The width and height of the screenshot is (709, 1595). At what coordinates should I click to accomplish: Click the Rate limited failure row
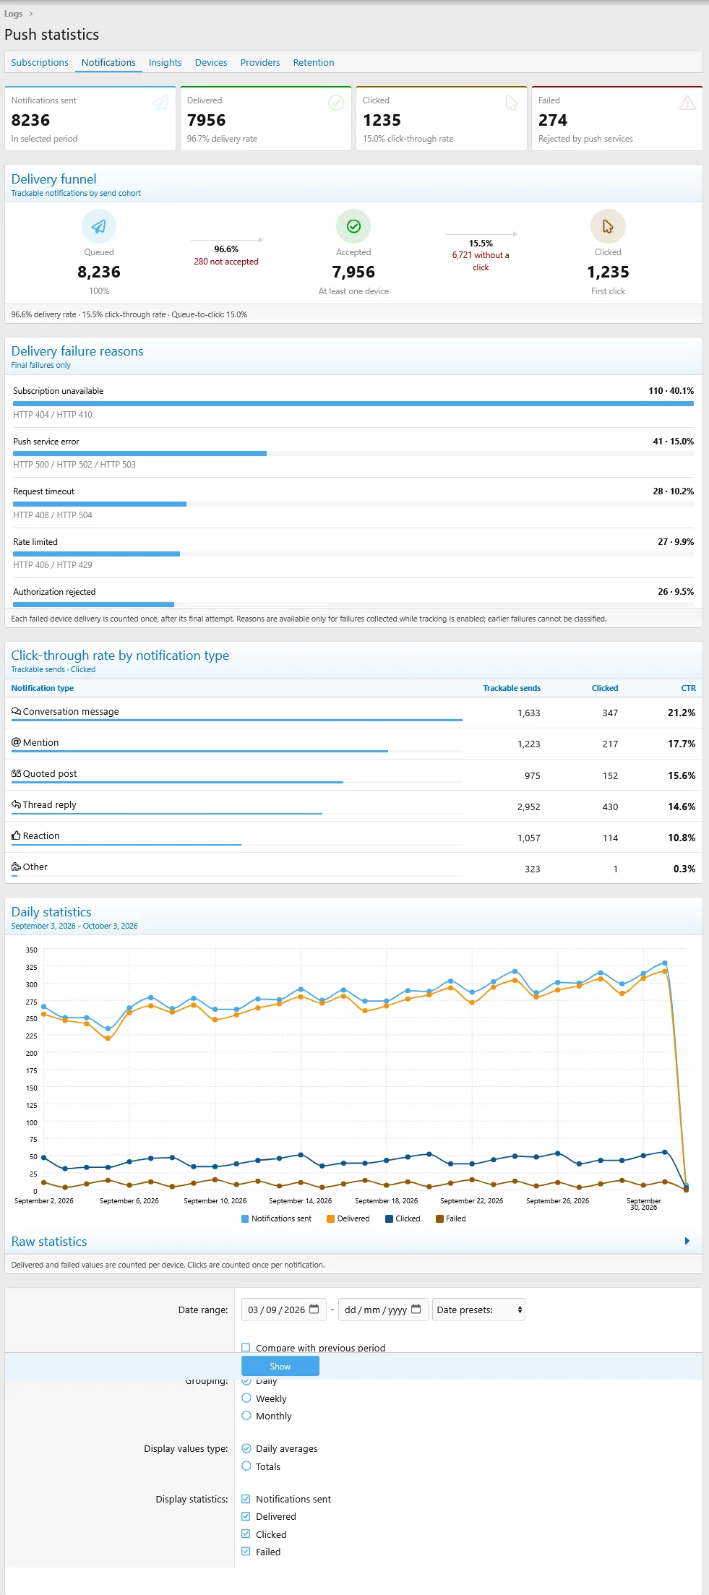tap(353, 553)
